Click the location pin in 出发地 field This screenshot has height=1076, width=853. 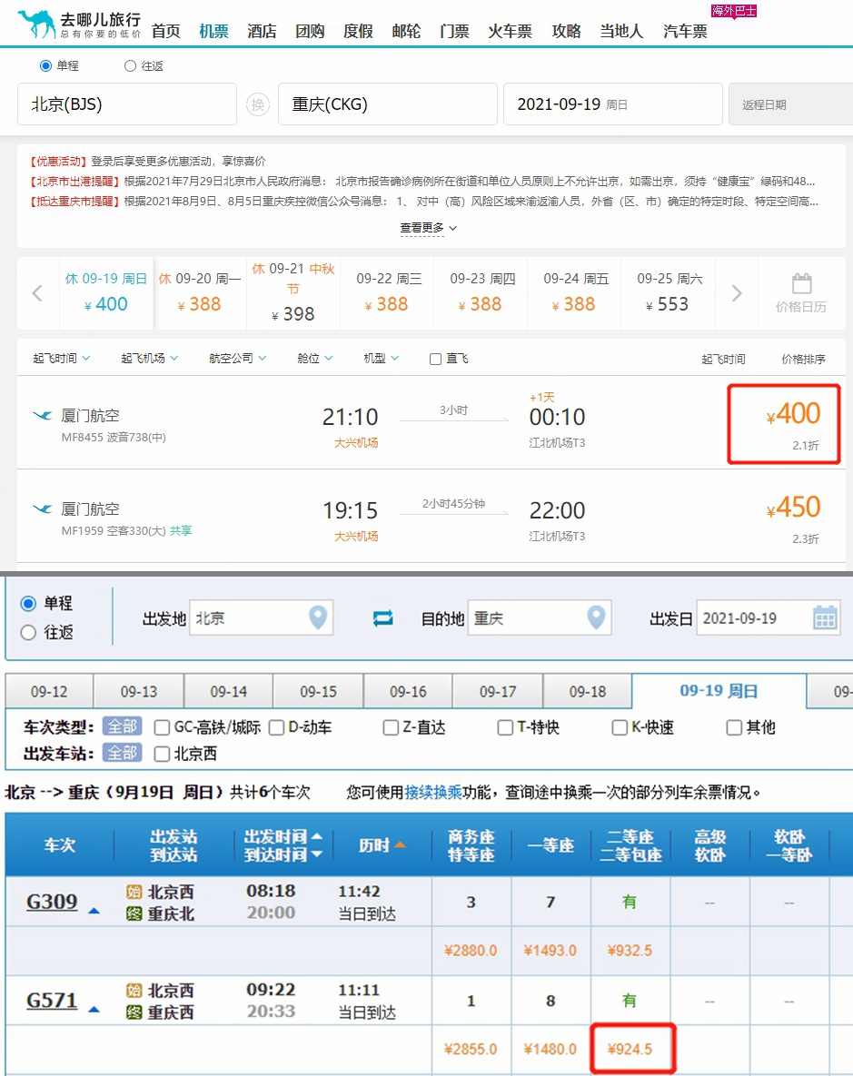pyautogui.click(x=317, y=618)
